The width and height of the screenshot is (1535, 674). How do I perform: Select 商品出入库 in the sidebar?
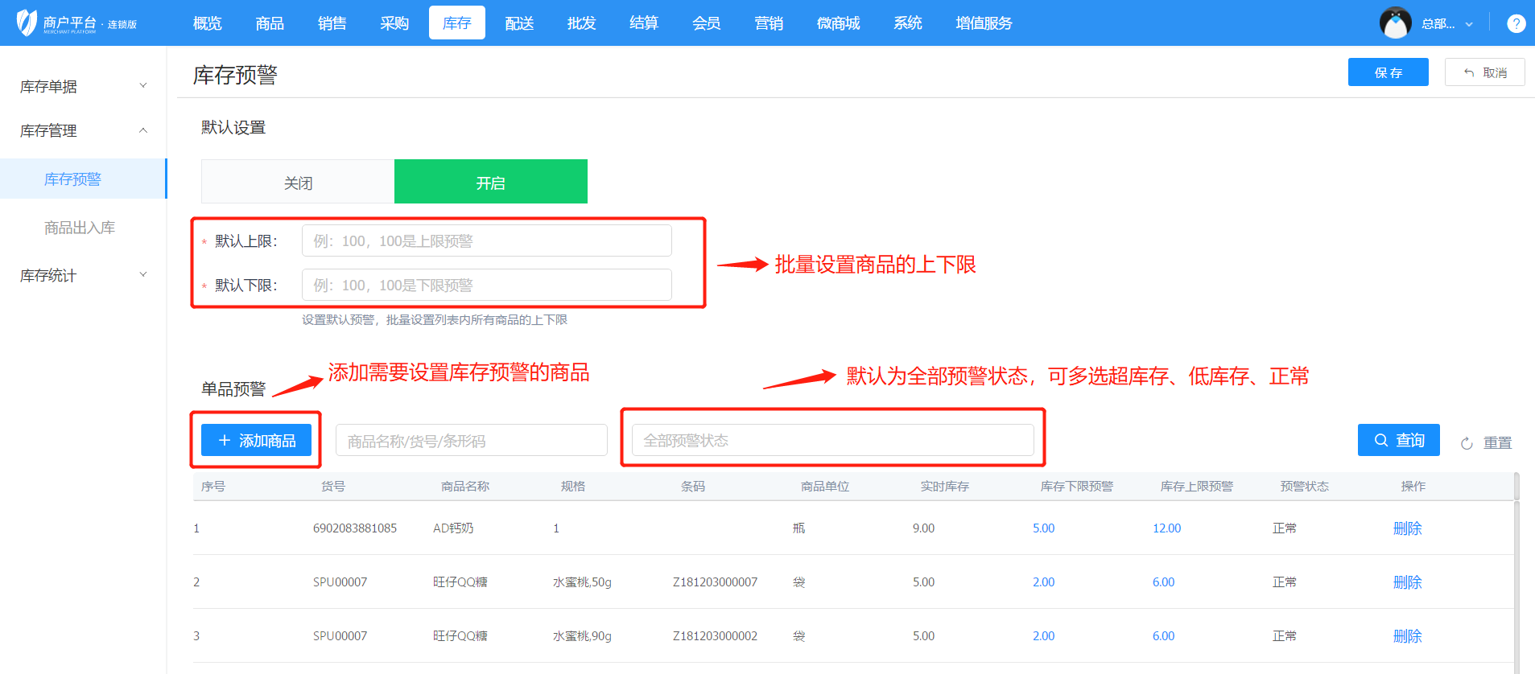click(x=80, y=228)
